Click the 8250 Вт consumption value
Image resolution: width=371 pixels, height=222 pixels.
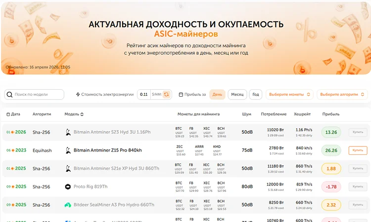click(276, 203)
